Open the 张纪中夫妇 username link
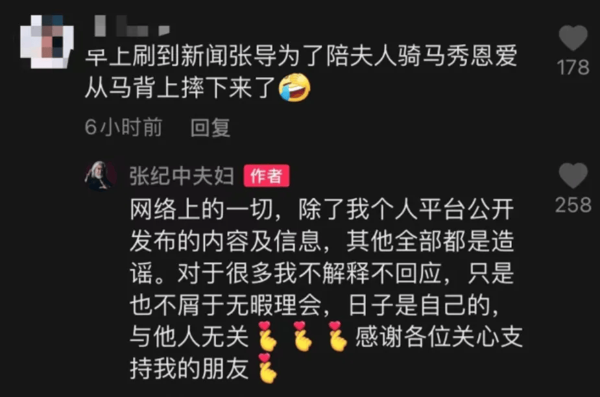The image size is (600, 397). click(182, 176)
